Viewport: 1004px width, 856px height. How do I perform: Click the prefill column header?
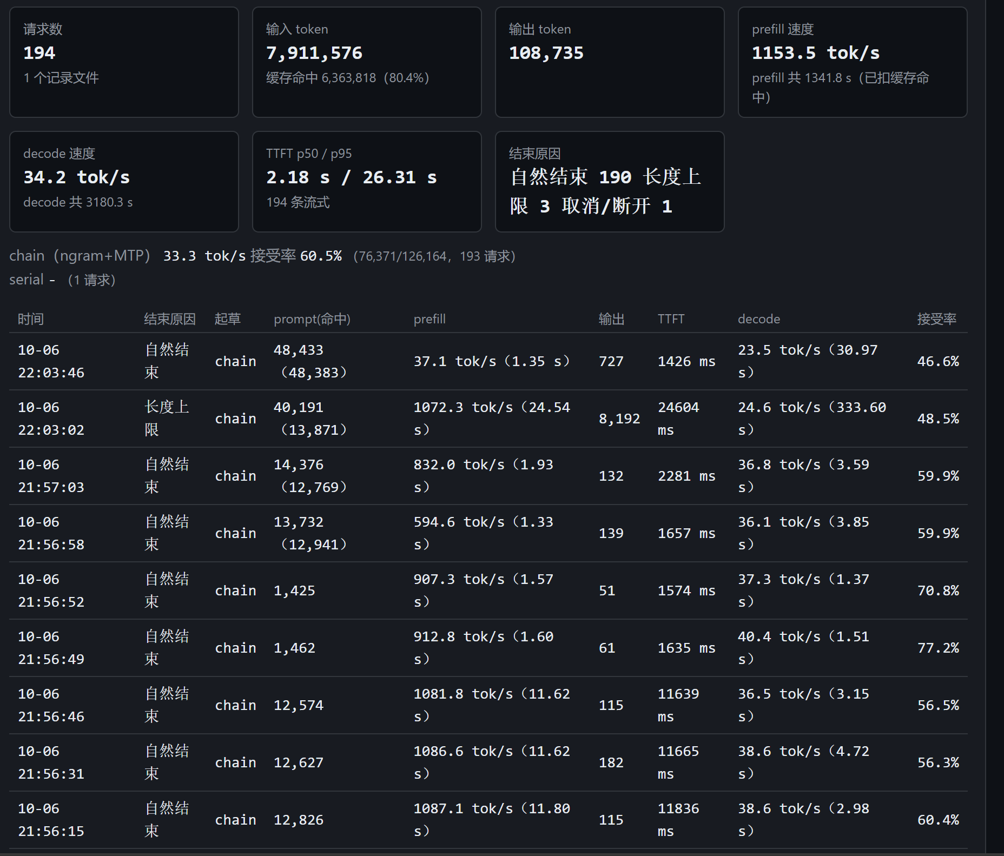[430, 319]
